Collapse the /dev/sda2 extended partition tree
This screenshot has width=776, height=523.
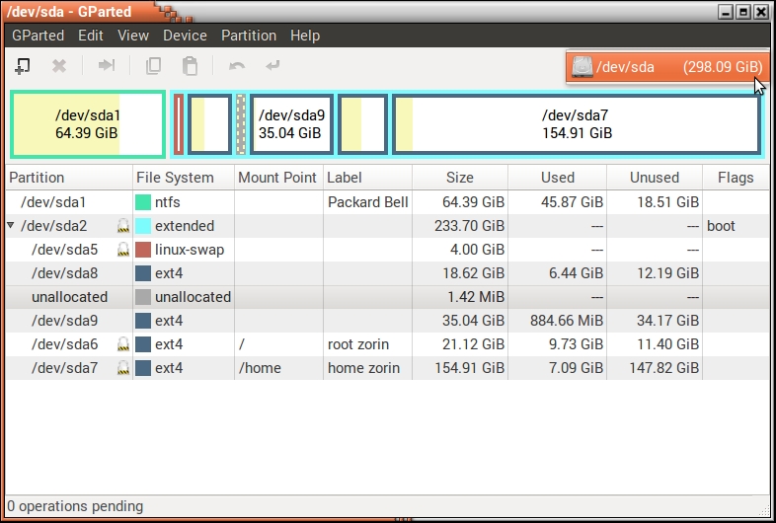11,226
